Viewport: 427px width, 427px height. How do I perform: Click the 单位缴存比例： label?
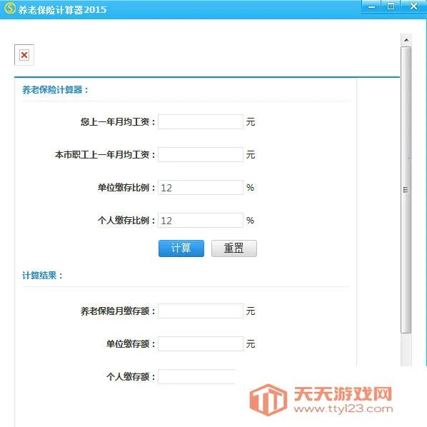point(126,188)
